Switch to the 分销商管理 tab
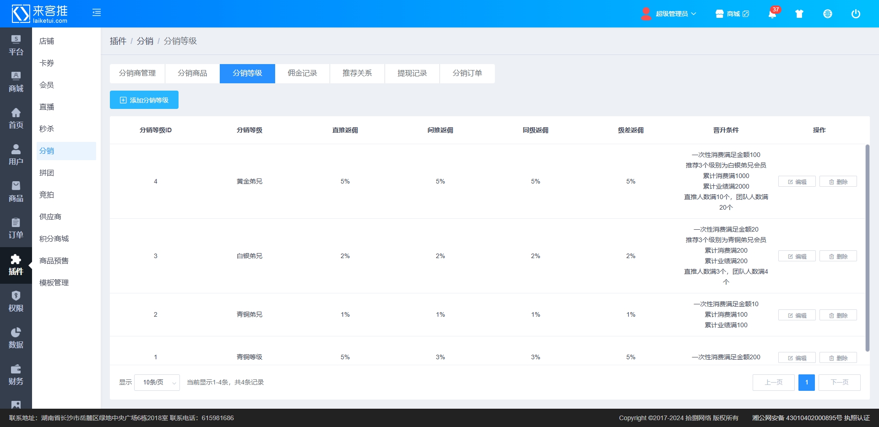This screenshot has width=879, height=427. click(137, 73)
